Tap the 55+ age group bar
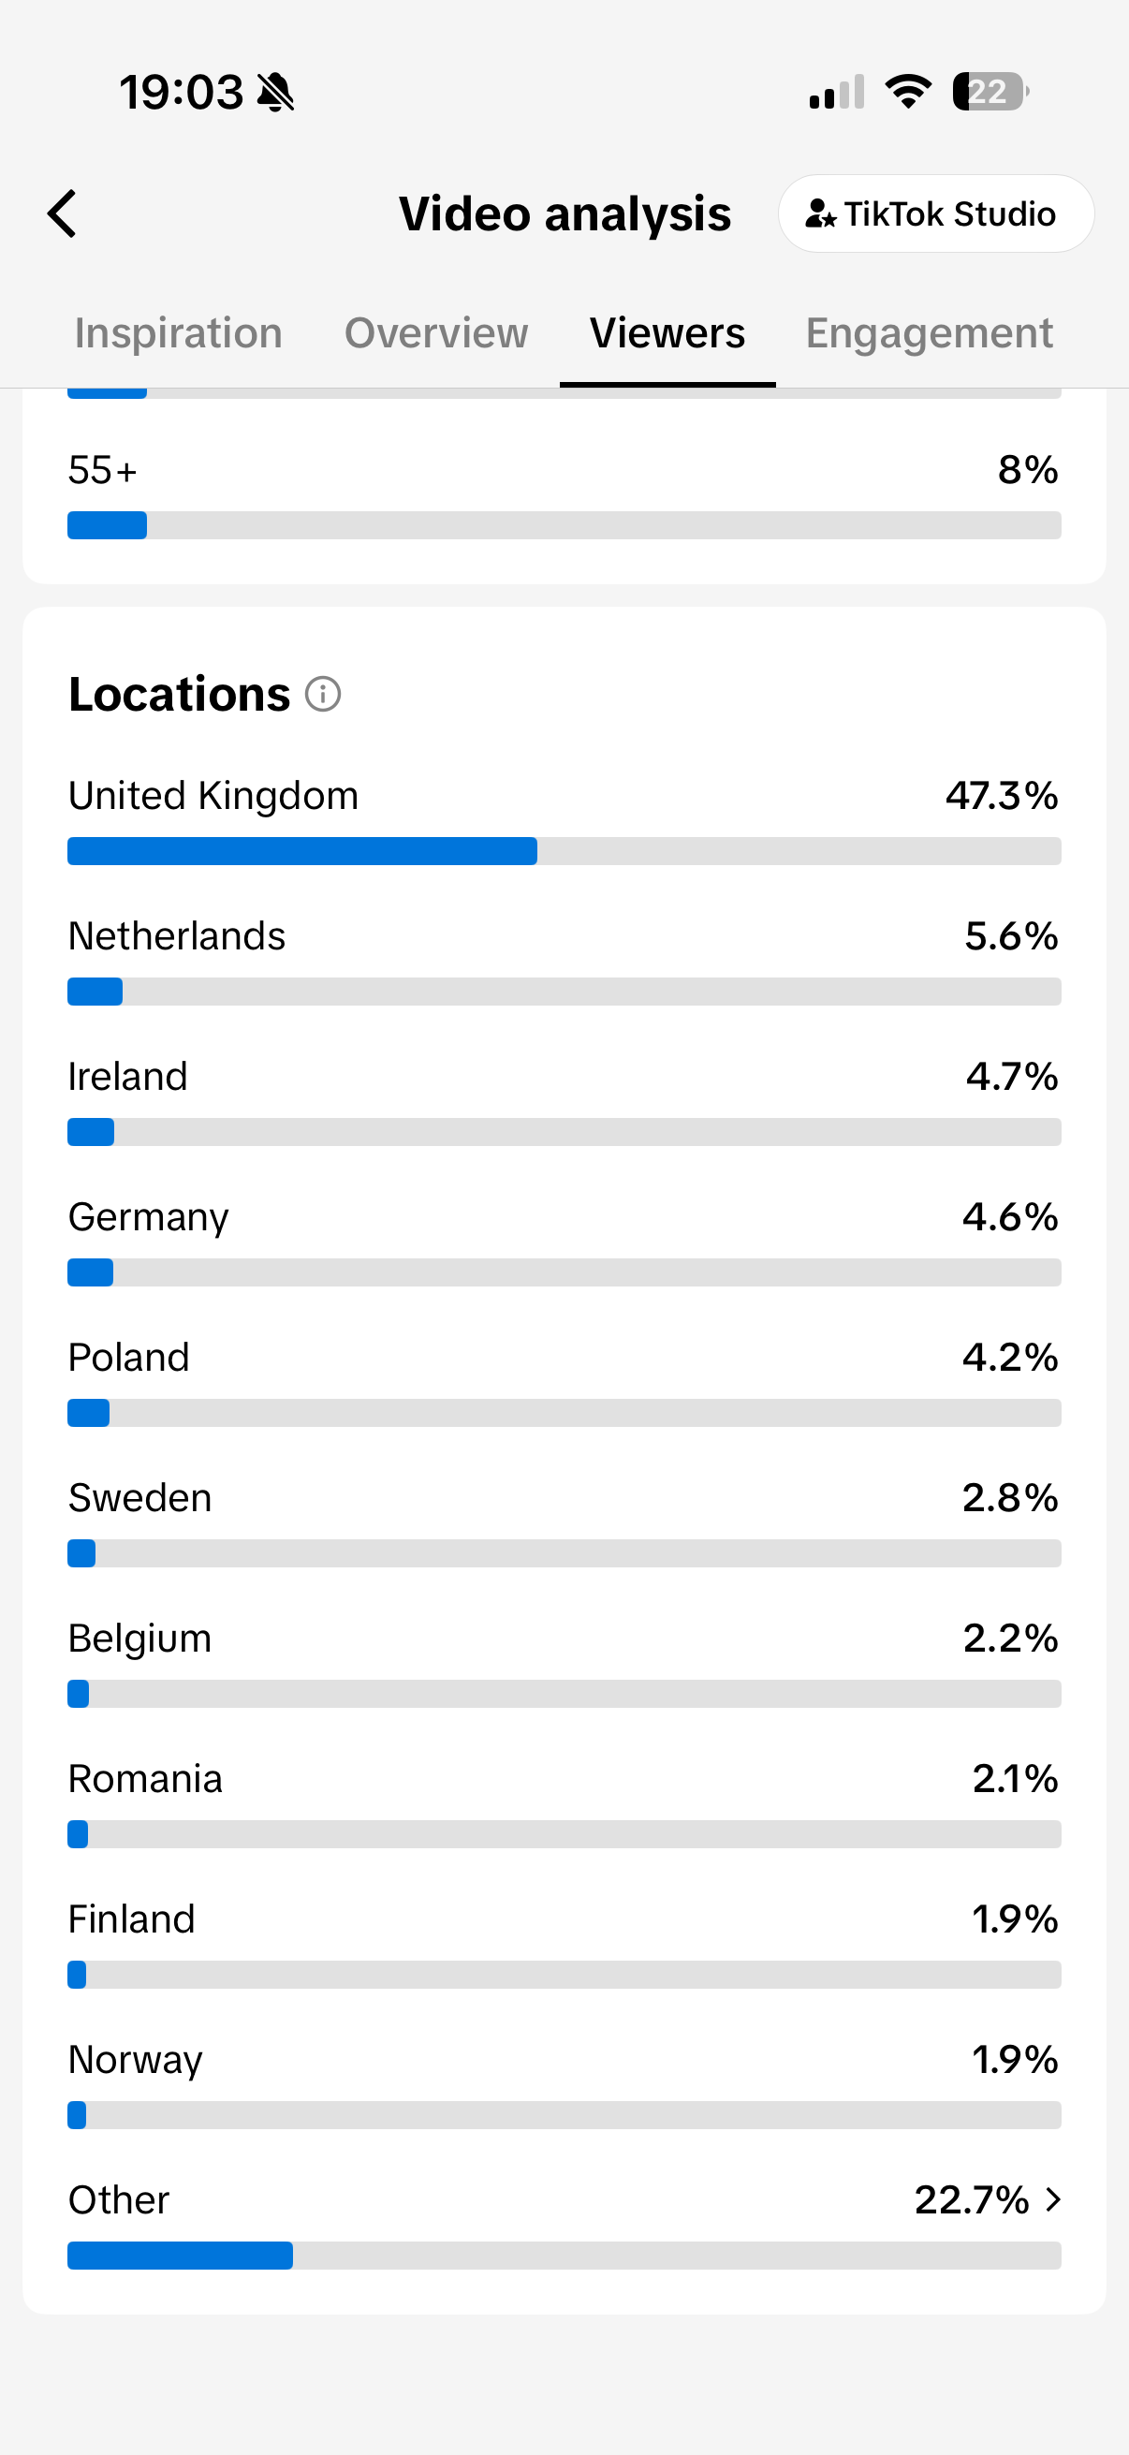 [x=564, y=525]
